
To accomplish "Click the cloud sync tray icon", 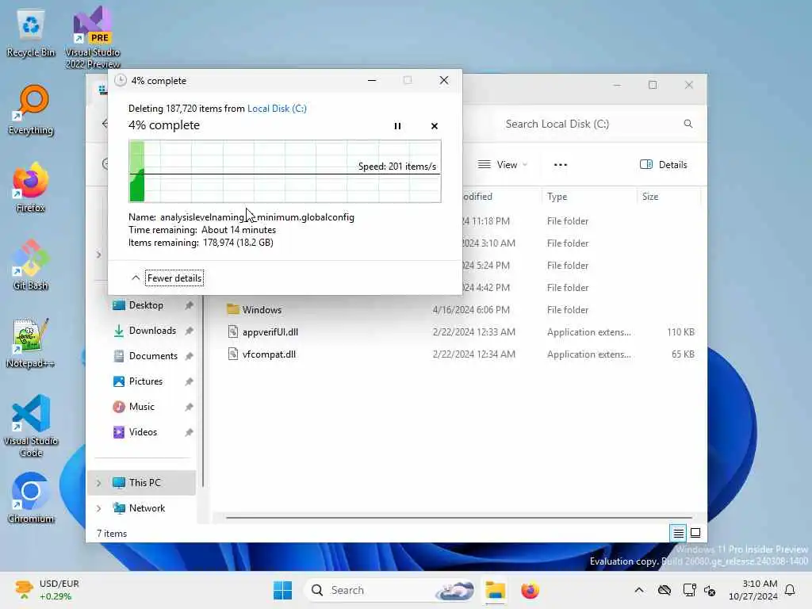I will (665, 590).
